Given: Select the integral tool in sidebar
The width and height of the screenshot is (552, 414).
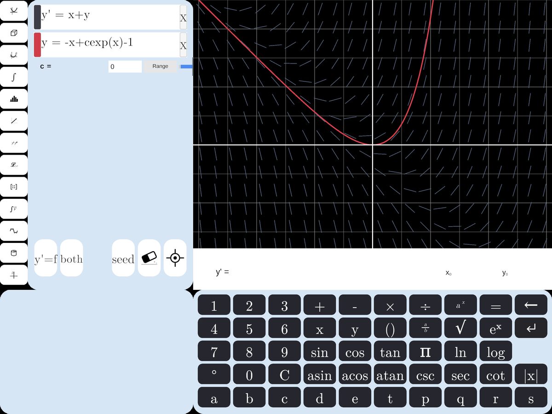Looking at the screenshot, I should click(x=14, y=77).
